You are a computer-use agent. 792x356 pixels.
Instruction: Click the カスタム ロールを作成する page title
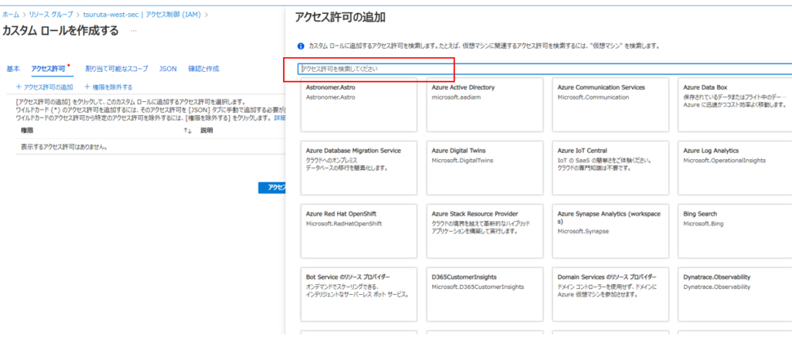(60, 31)
